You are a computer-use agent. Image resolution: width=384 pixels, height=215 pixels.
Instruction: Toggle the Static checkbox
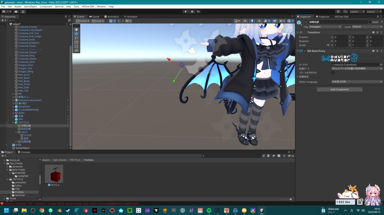(370, 22)
